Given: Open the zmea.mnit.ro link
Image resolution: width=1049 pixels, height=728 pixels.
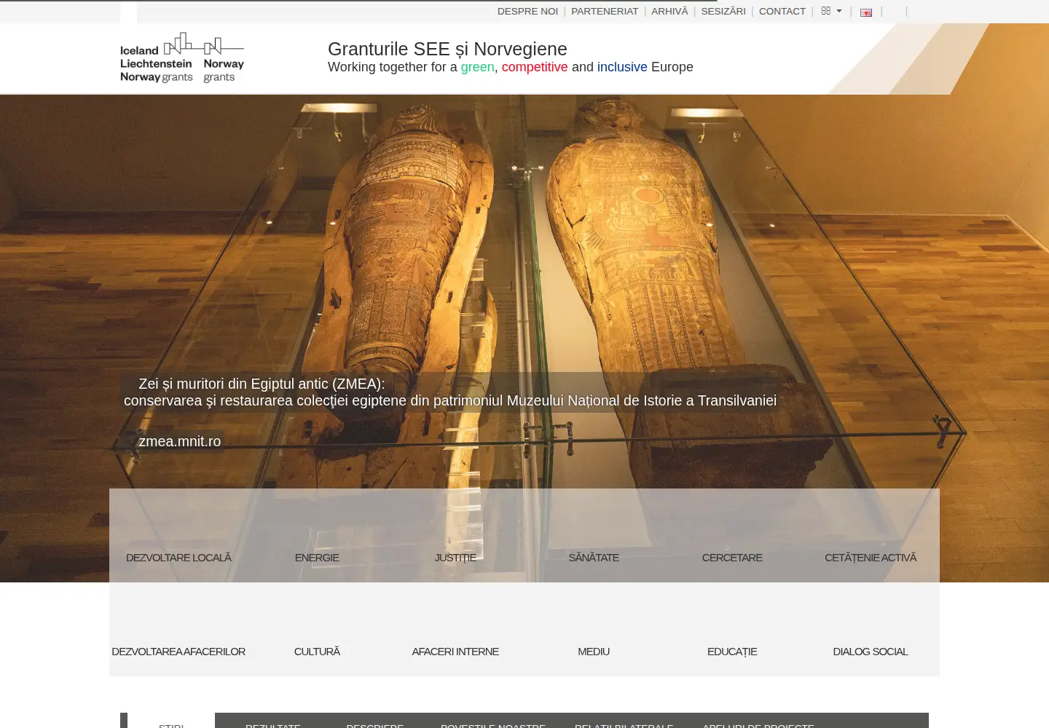Looking at the screenshot, I should (x=180, y=441).
